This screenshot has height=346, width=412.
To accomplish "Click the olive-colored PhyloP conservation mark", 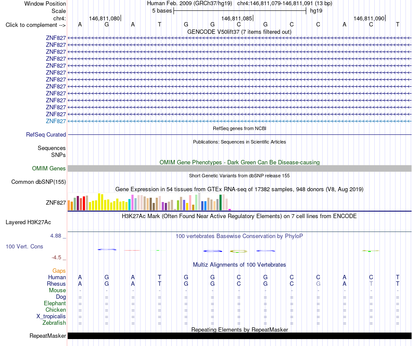I will tap(239, 251).
